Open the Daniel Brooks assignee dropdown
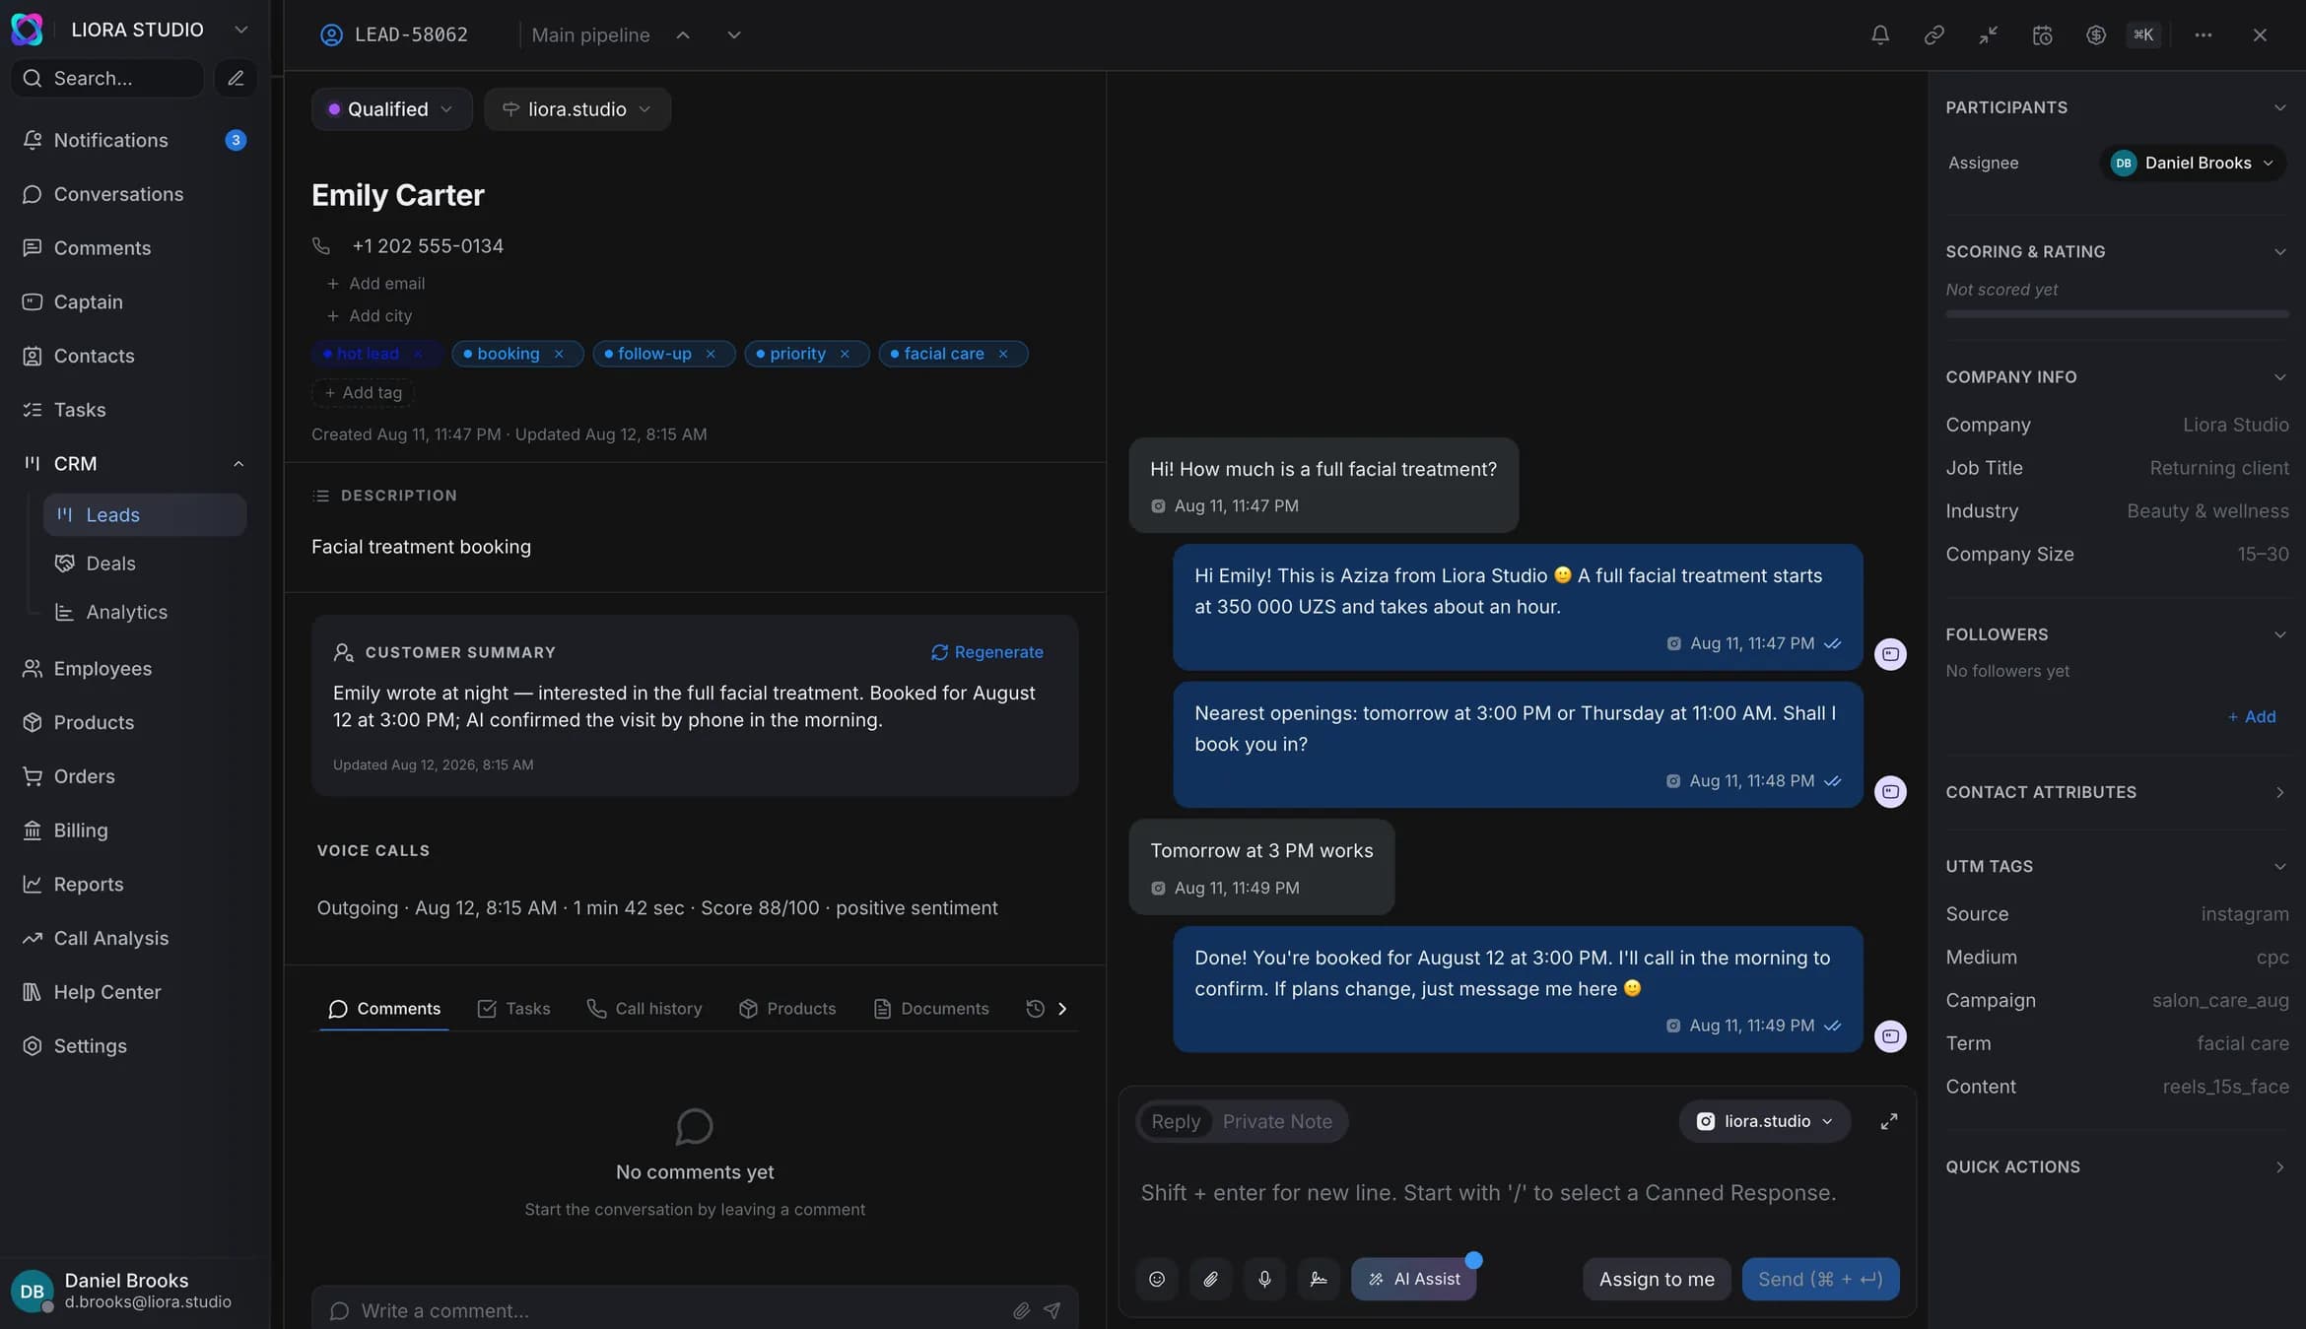The image size is (2306, 1329). tap(2193, 163)
